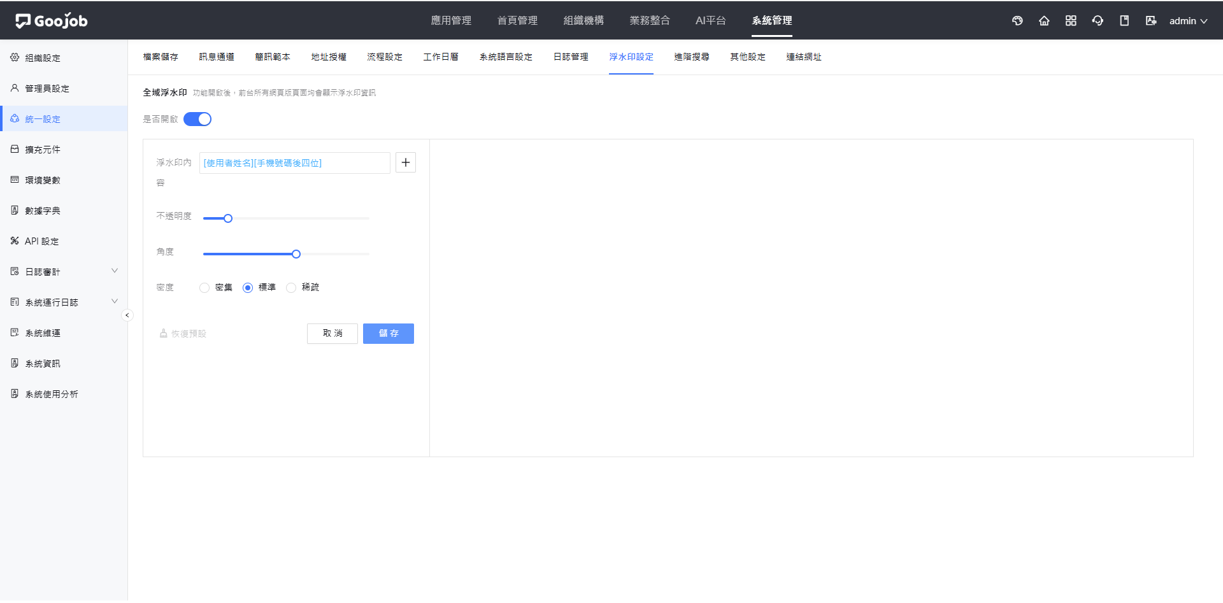Click the 取消 button
1223x603 pixels.
click(333, 334)
